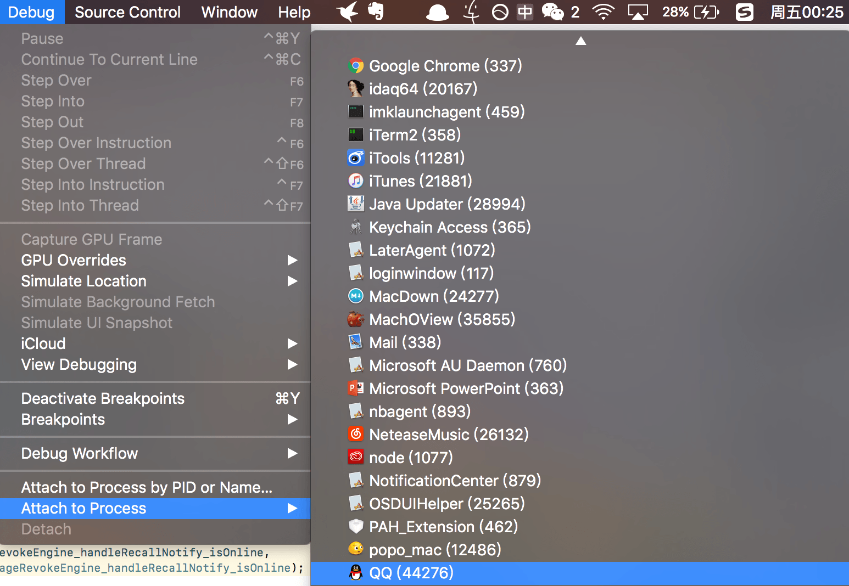Click the LaterAgent generic app icon
The width and height of the screenshot is (849, 586).
pyautogui.click(x=356, y=250)
